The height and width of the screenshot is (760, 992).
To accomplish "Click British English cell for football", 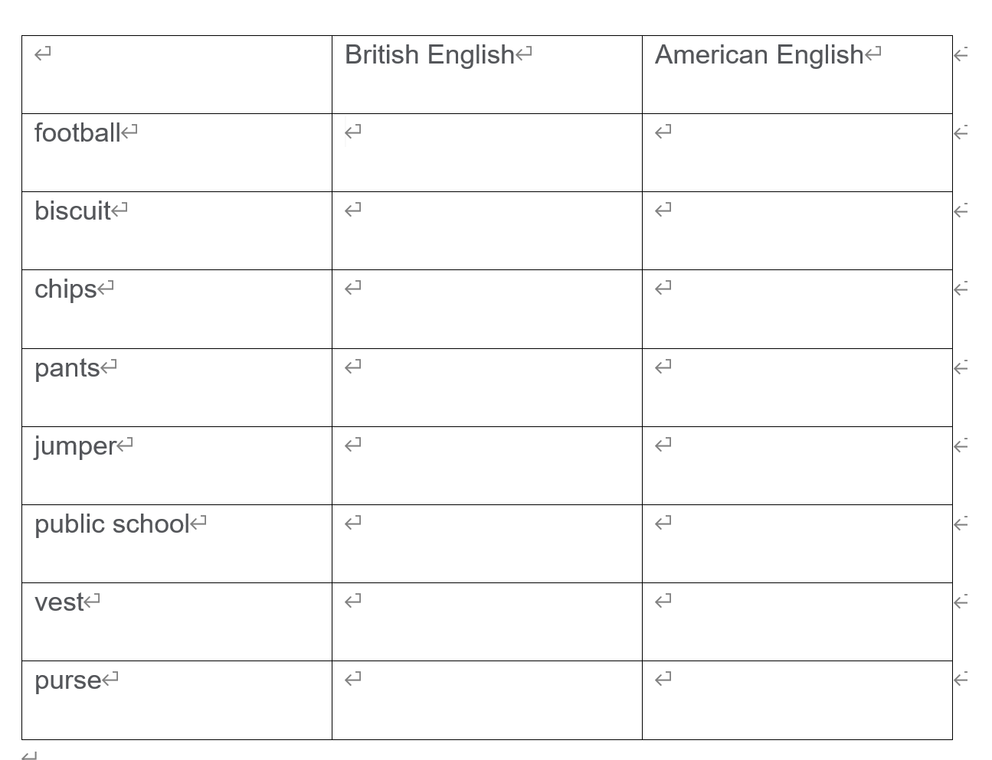I will 486,152.
